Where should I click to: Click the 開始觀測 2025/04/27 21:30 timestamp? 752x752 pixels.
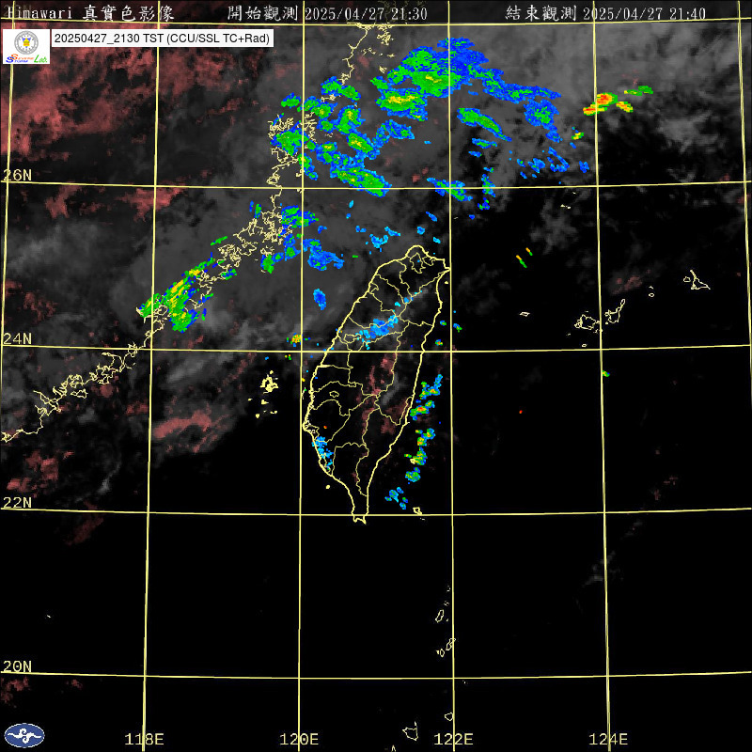(327, 13)
